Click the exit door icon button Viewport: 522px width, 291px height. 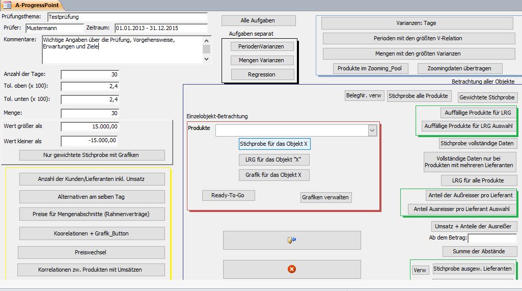(x=292, y=240)
